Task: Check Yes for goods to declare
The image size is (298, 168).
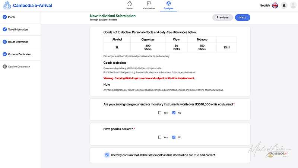Action: 160,137
